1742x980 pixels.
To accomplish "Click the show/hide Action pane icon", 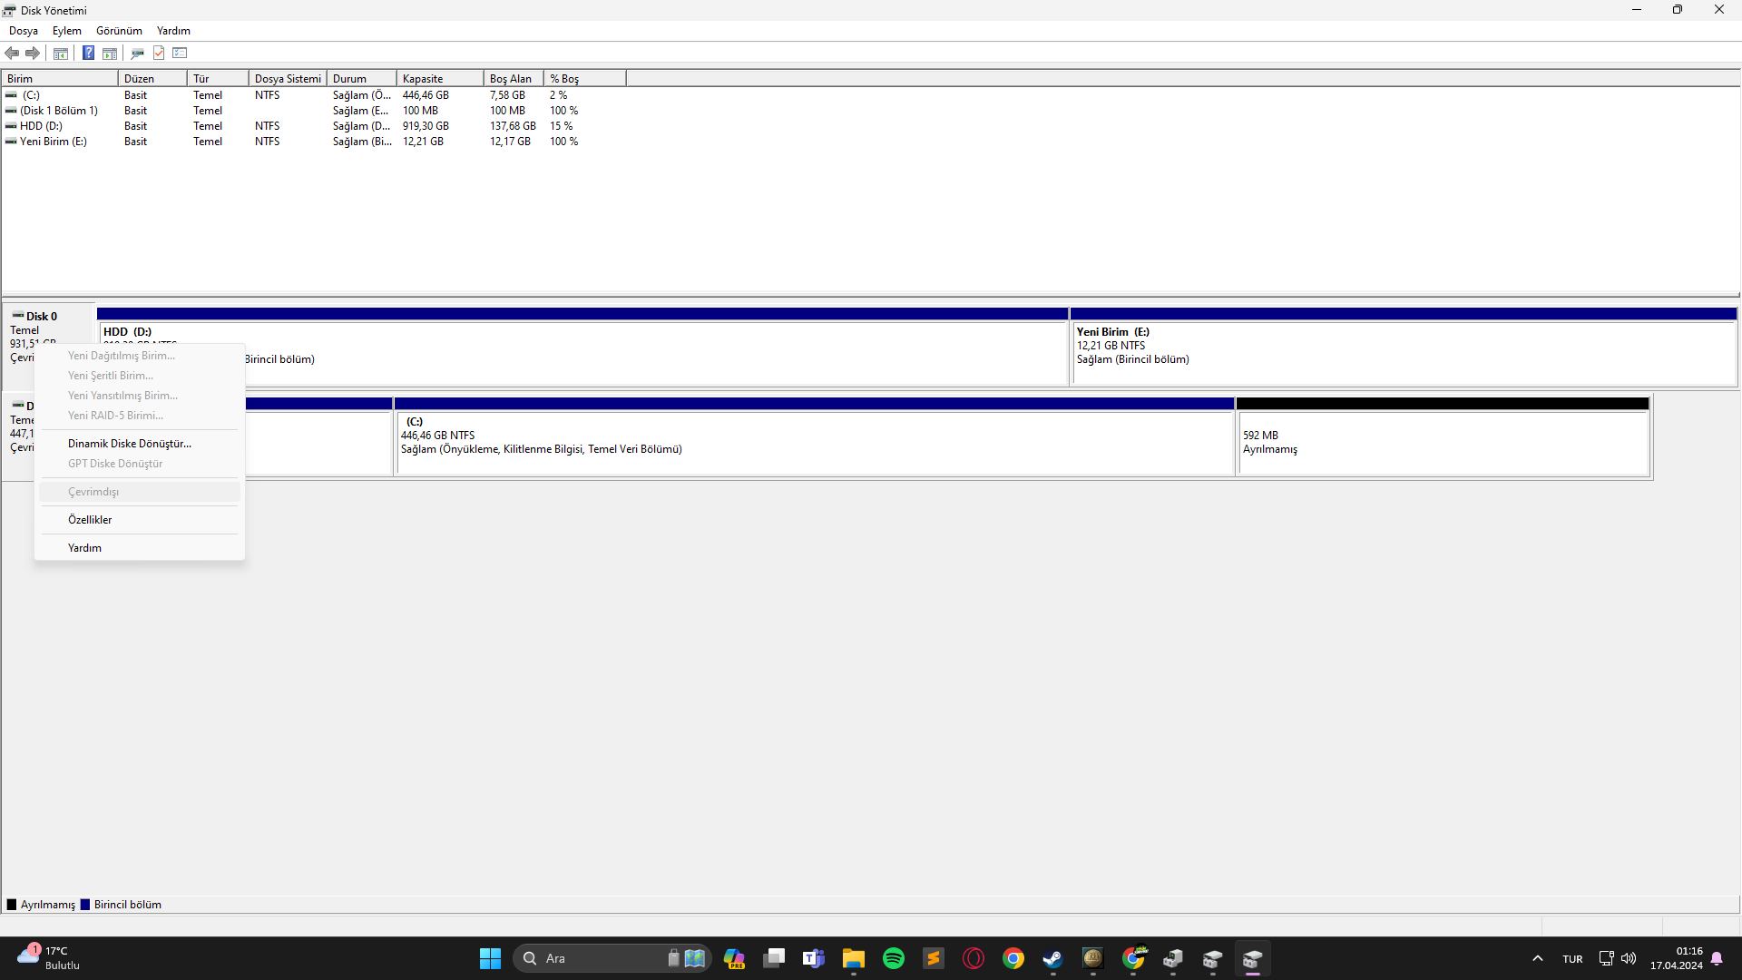I will [110, 54].
